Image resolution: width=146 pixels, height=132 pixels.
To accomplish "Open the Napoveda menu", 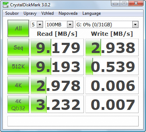I will (68, 13).
